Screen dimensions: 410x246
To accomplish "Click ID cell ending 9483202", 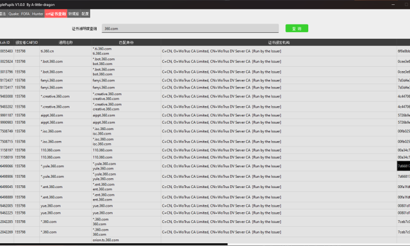I will click(7, 107).
